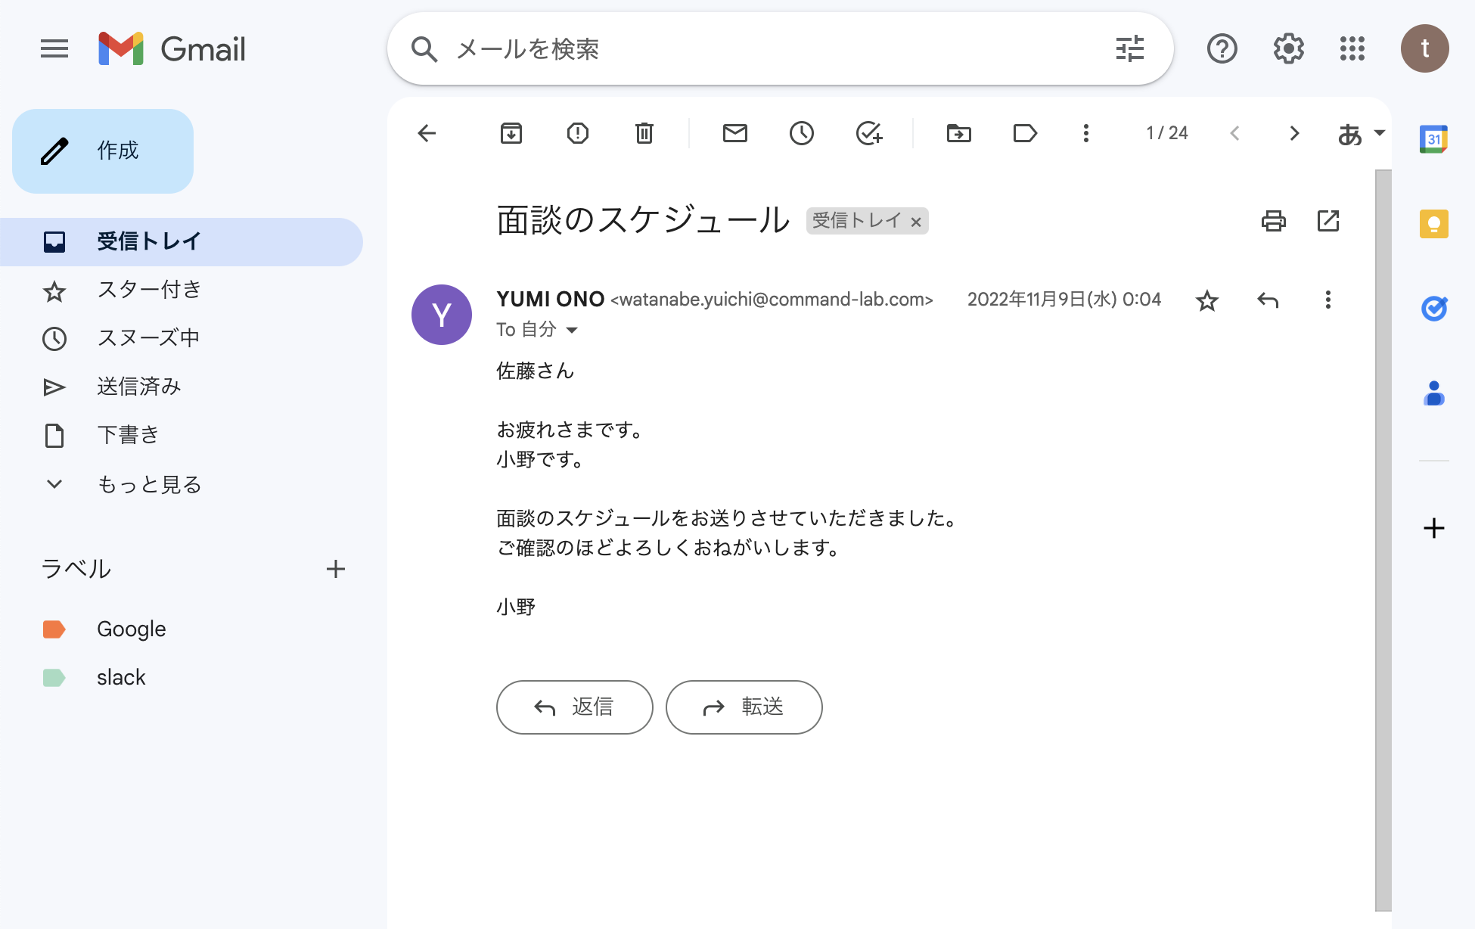Click the メールを検索 search field
This screenshot has width=1475, height=929.
click(779, 49)
